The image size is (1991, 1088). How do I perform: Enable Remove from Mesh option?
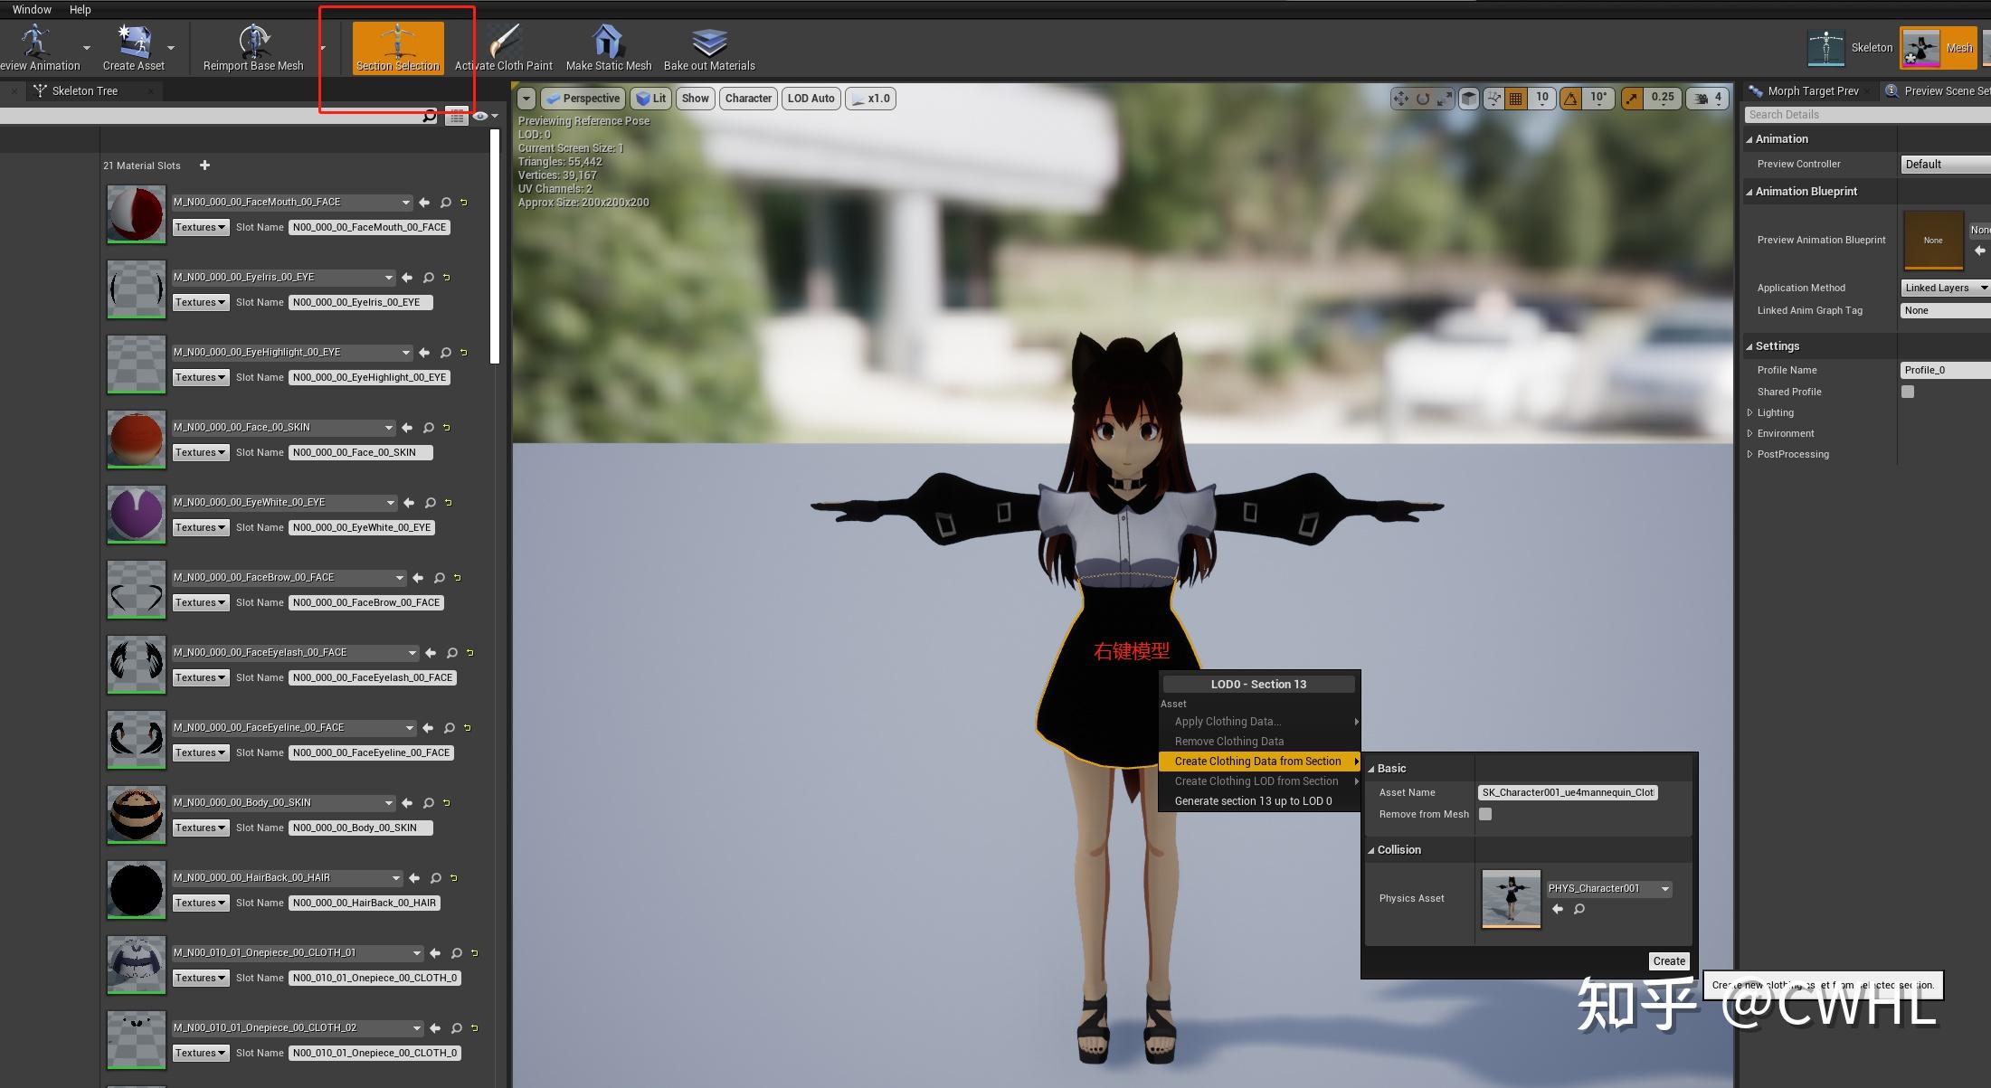pos(1484,814)
